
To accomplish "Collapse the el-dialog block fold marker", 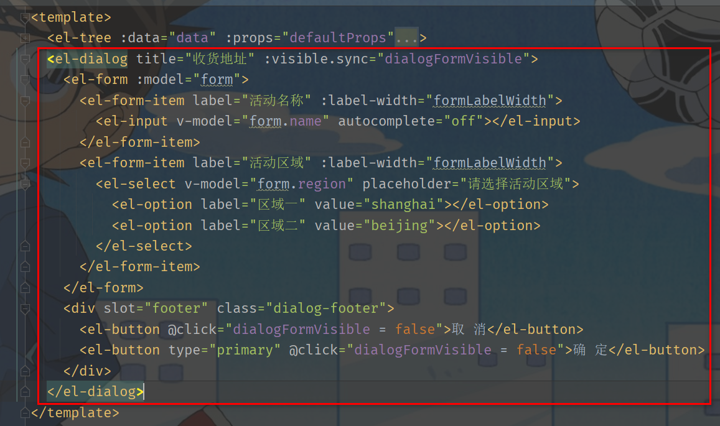I will pos(25,58).
